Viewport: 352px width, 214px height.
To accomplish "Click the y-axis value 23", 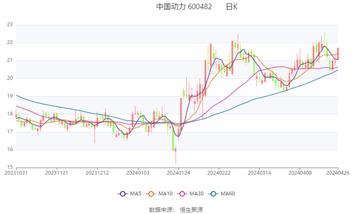I will [x=10, y=25].
